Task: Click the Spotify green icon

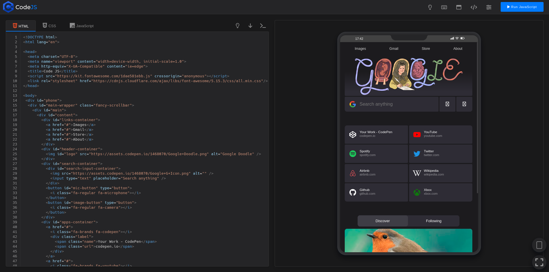Action: point(353,154)
